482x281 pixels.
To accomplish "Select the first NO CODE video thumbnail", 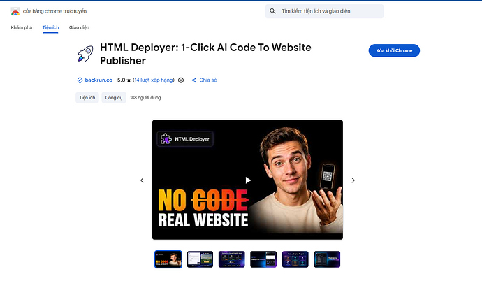I will (x=168, y=259).
